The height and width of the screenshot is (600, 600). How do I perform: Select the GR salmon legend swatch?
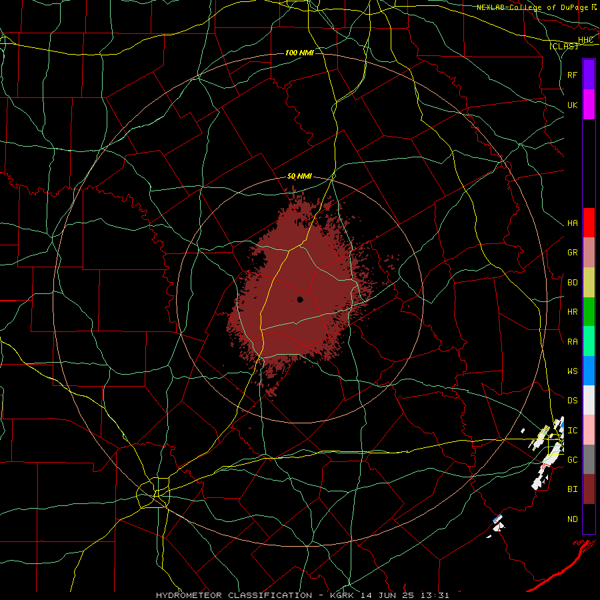[589, 253]
